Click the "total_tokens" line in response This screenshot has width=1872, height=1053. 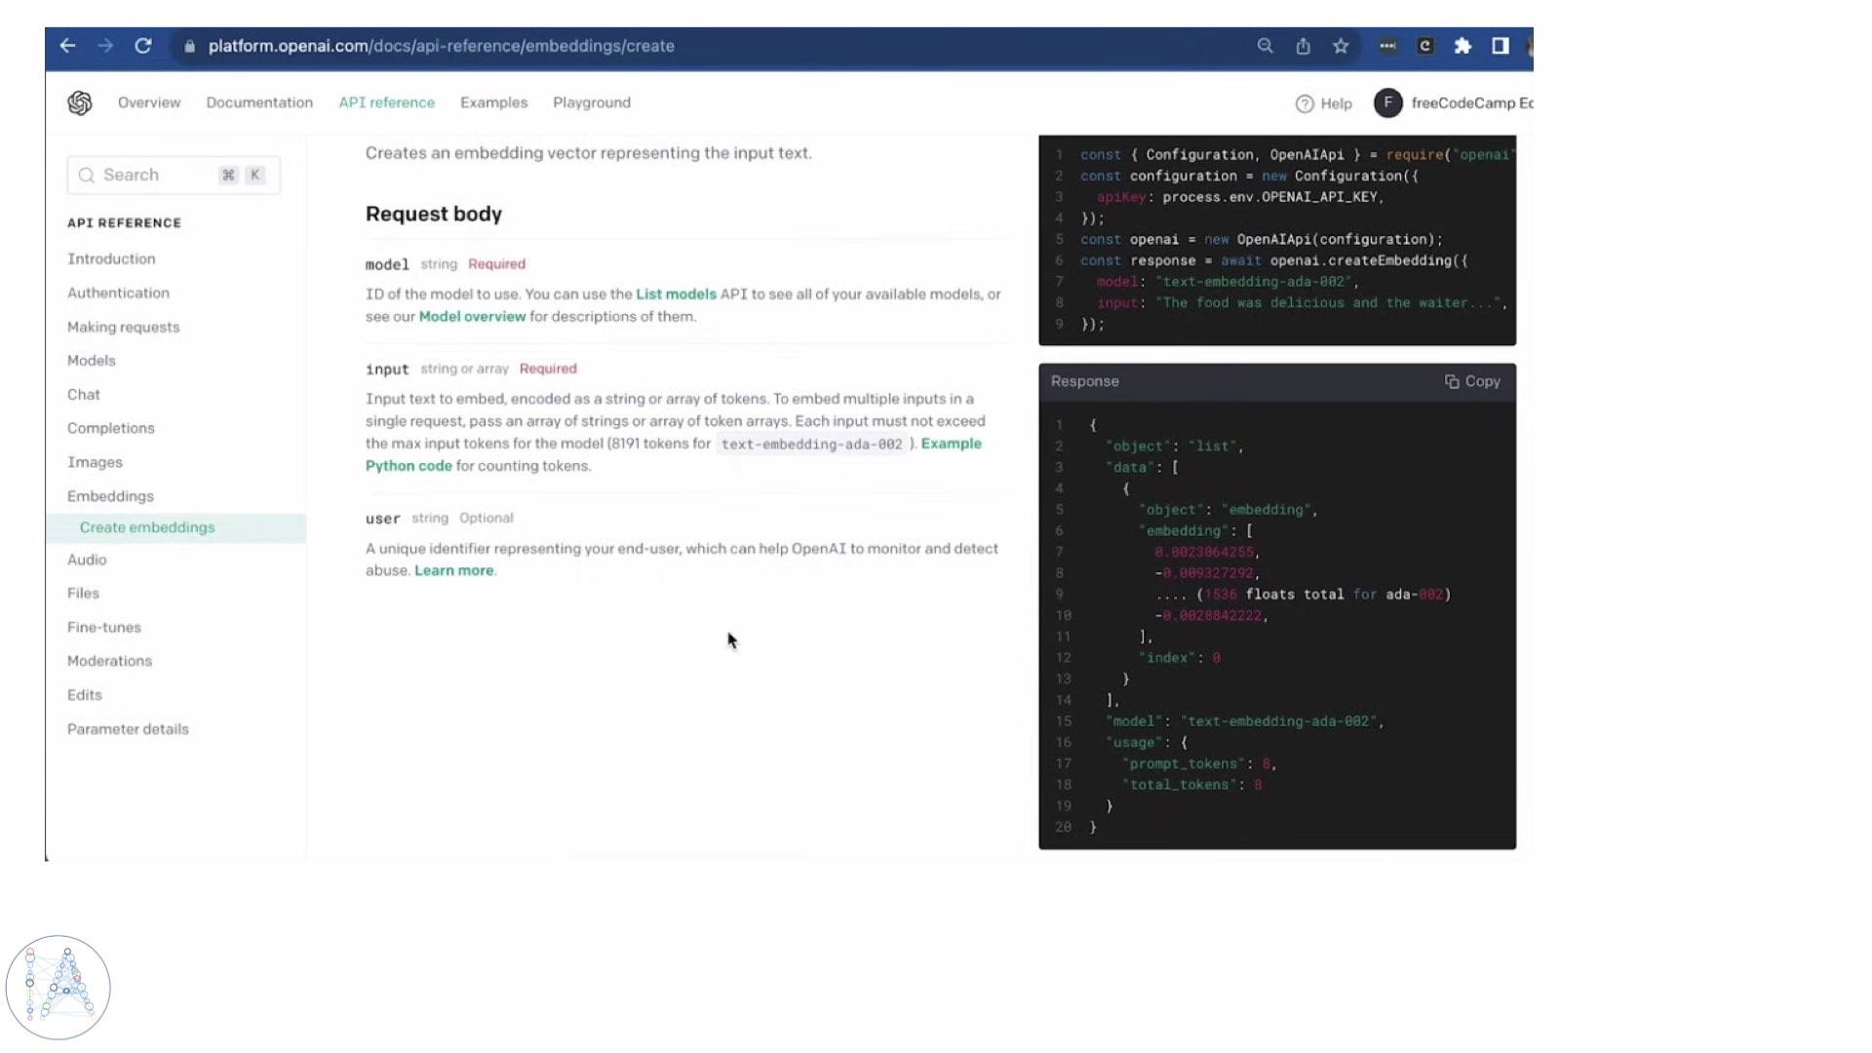1190,785
